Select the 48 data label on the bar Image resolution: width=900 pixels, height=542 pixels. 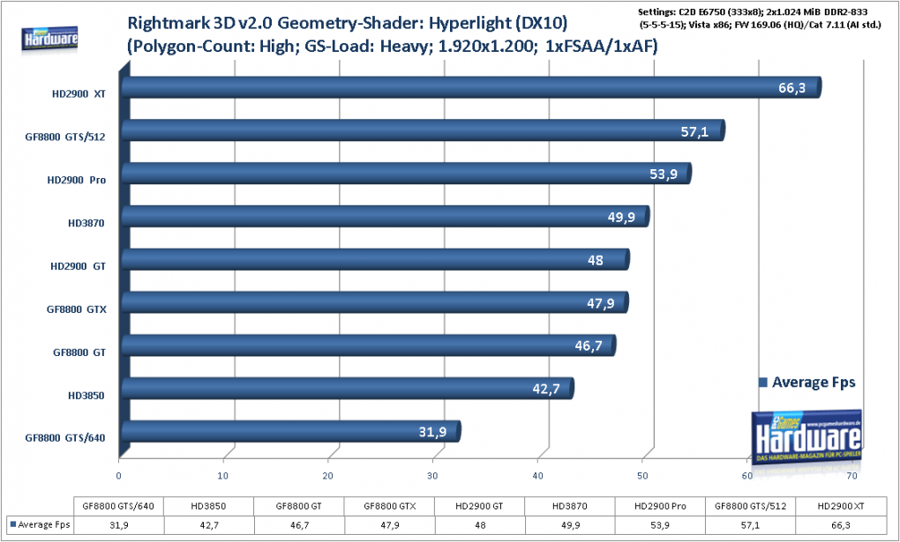click(x=596, y=260)
